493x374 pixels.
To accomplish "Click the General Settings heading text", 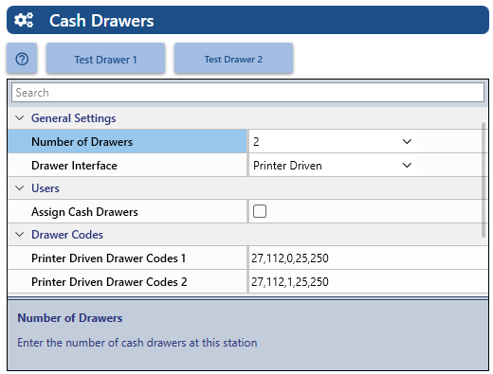I will coord(73,118).
